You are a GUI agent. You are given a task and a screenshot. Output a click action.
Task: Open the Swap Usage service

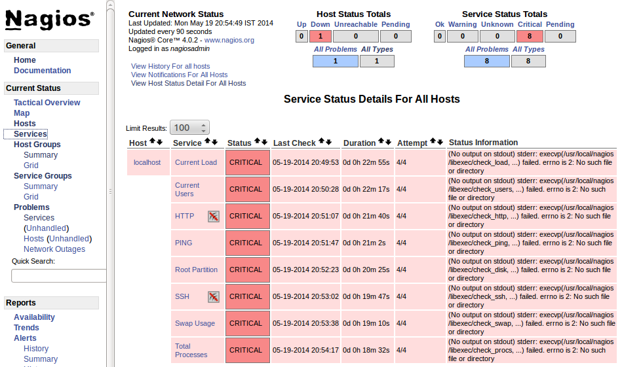coord(195,323)
